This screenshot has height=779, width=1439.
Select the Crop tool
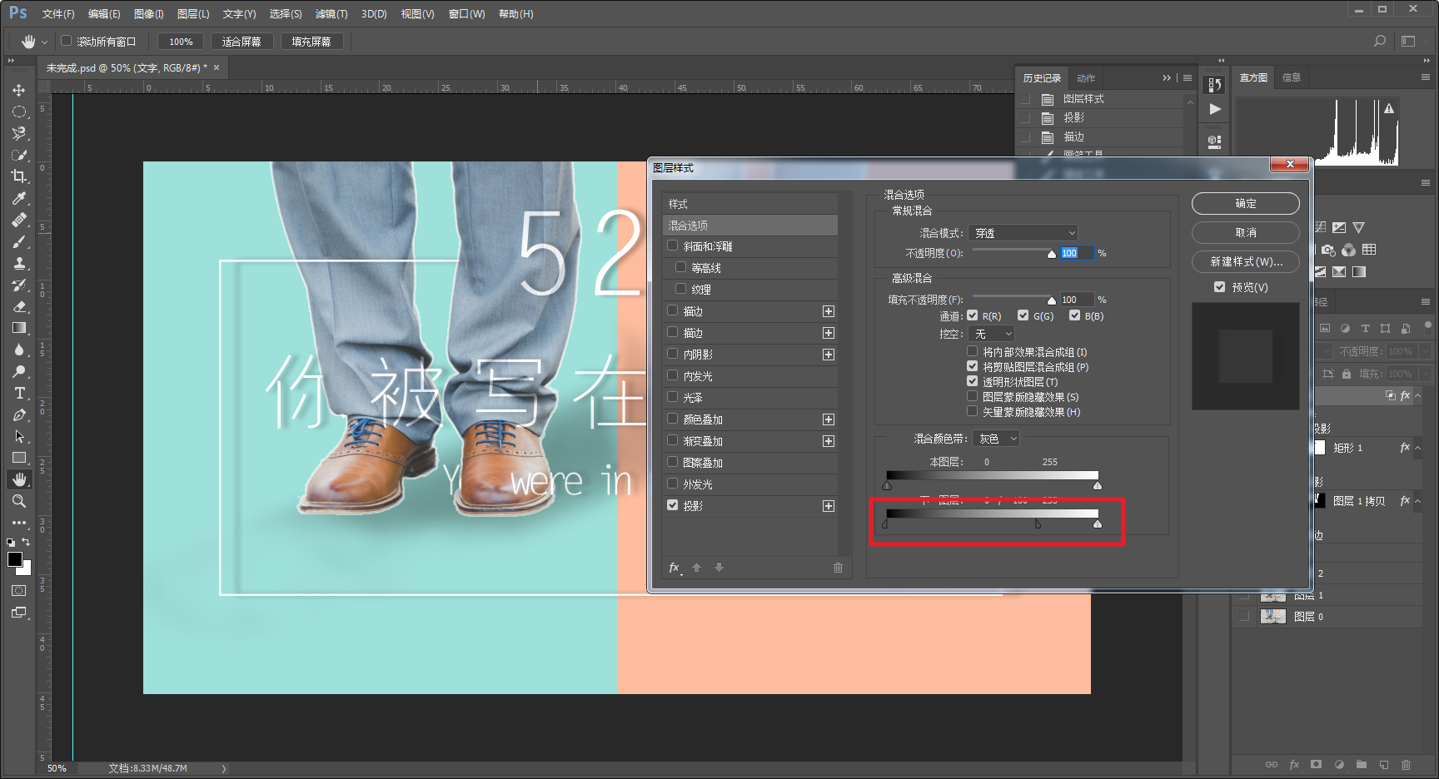(18, 176)
